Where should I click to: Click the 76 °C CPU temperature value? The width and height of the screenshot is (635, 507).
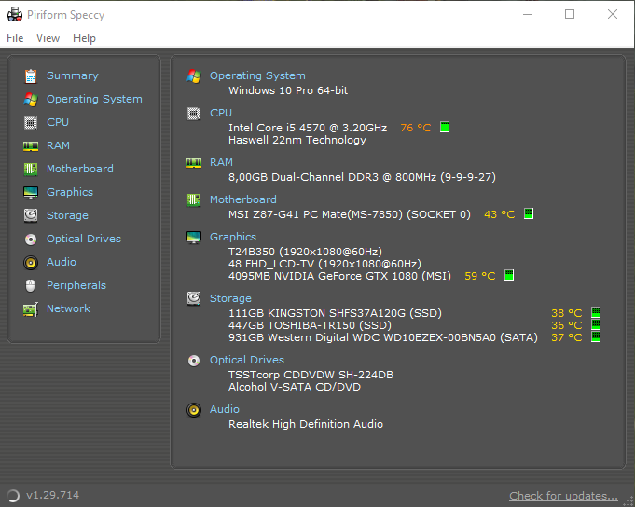tap(416, 128)
